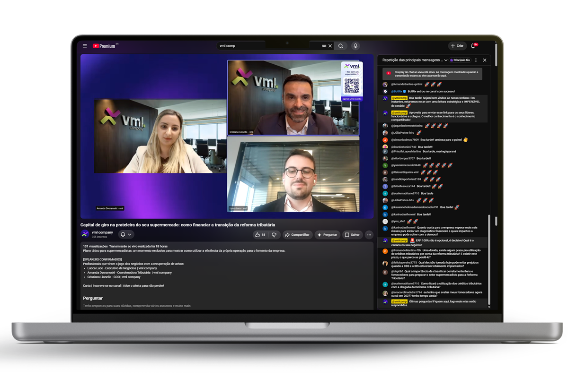Click the video title text
The image size is (568, 378).
[177, 225]
